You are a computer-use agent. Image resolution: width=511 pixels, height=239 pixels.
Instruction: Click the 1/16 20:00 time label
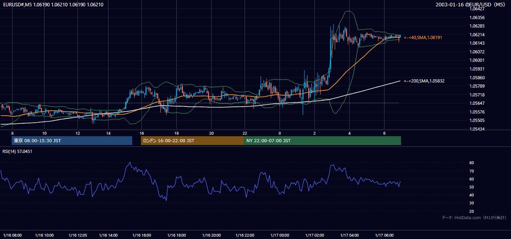click(212, 235)
